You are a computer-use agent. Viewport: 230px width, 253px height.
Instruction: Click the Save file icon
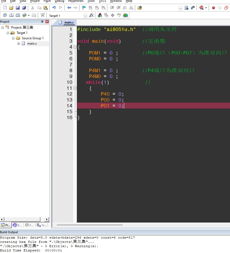tap(17, 8)
